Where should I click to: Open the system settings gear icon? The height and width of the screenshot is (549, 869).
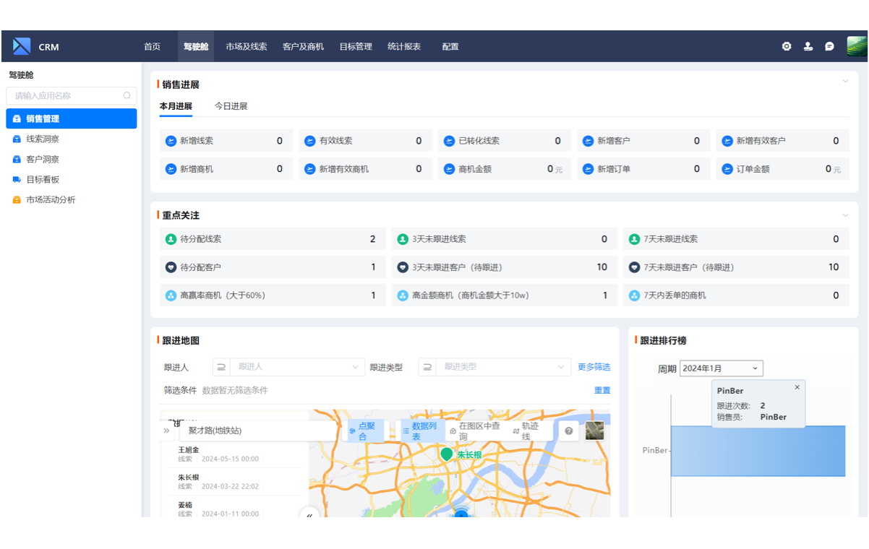787,46
